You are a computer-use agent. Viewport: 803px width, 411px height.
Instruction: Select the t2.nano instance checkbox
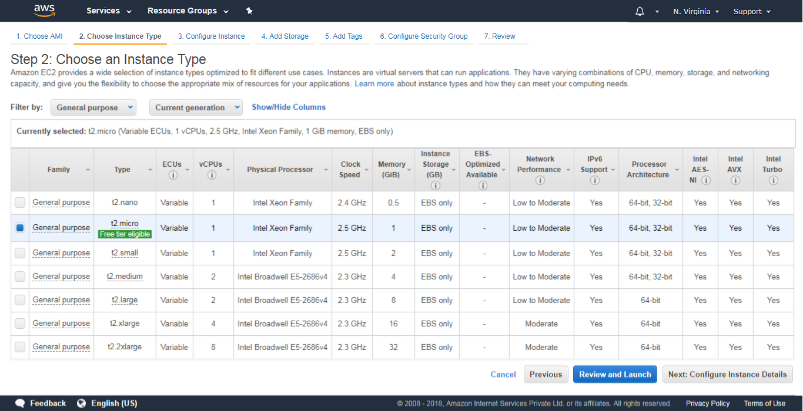point(20,203)
